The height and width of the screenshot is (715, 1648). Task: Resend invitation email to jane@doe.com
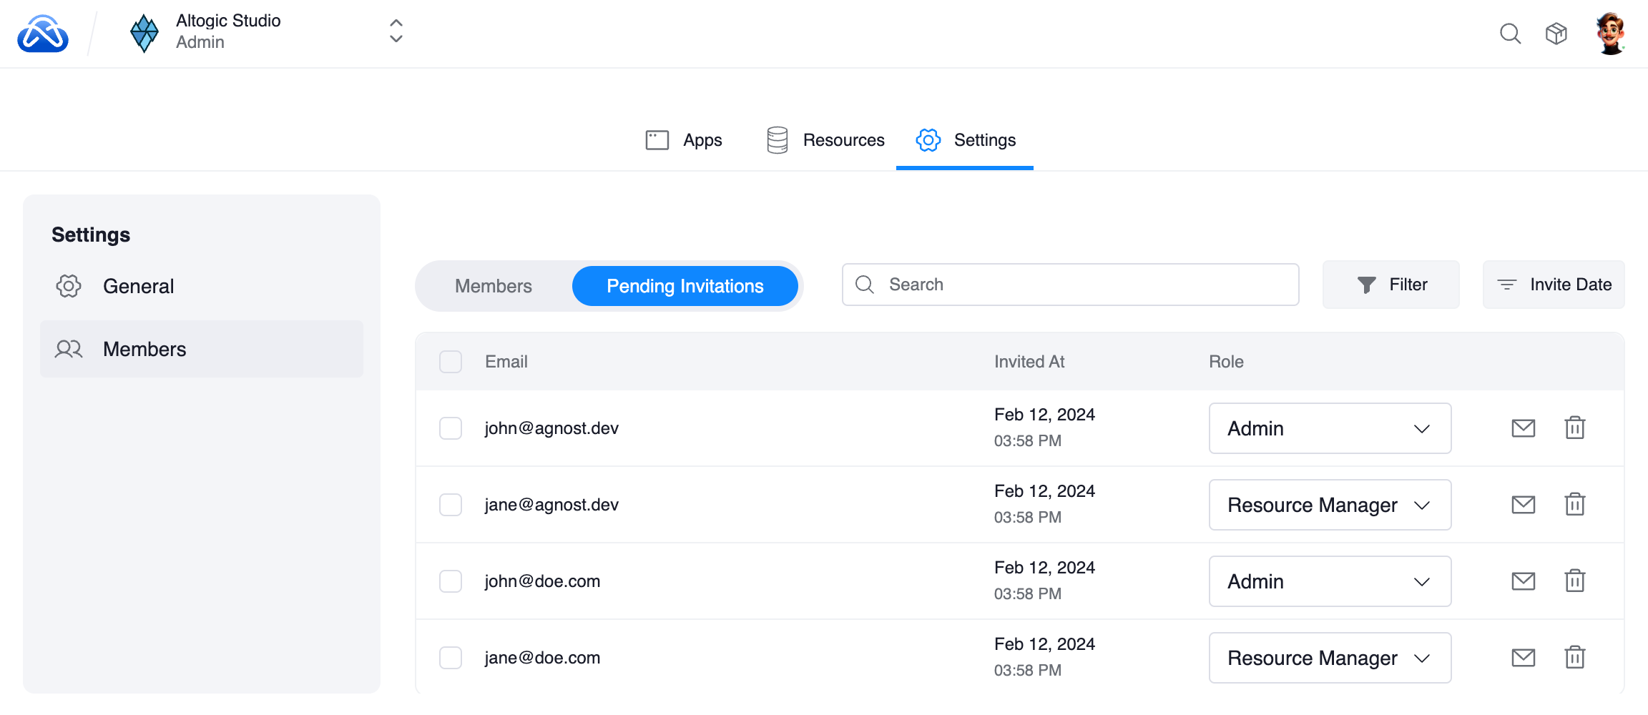coord(1523,658)
